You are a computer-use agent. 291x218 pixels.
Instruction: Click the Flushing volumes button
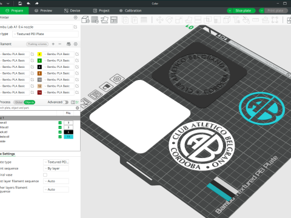click(38, 44)
